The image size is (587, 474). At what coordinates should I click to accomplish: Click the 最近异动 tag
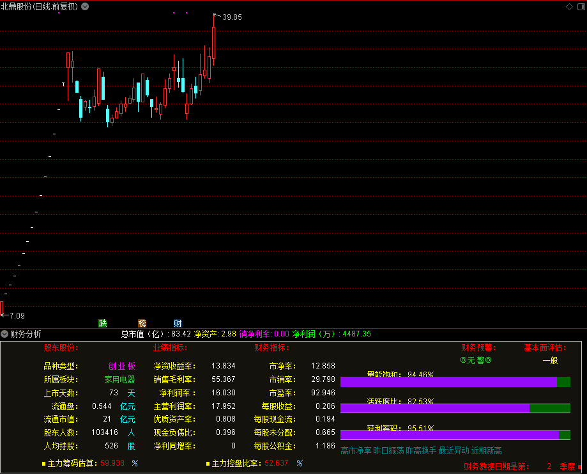(x=454, y=450)
